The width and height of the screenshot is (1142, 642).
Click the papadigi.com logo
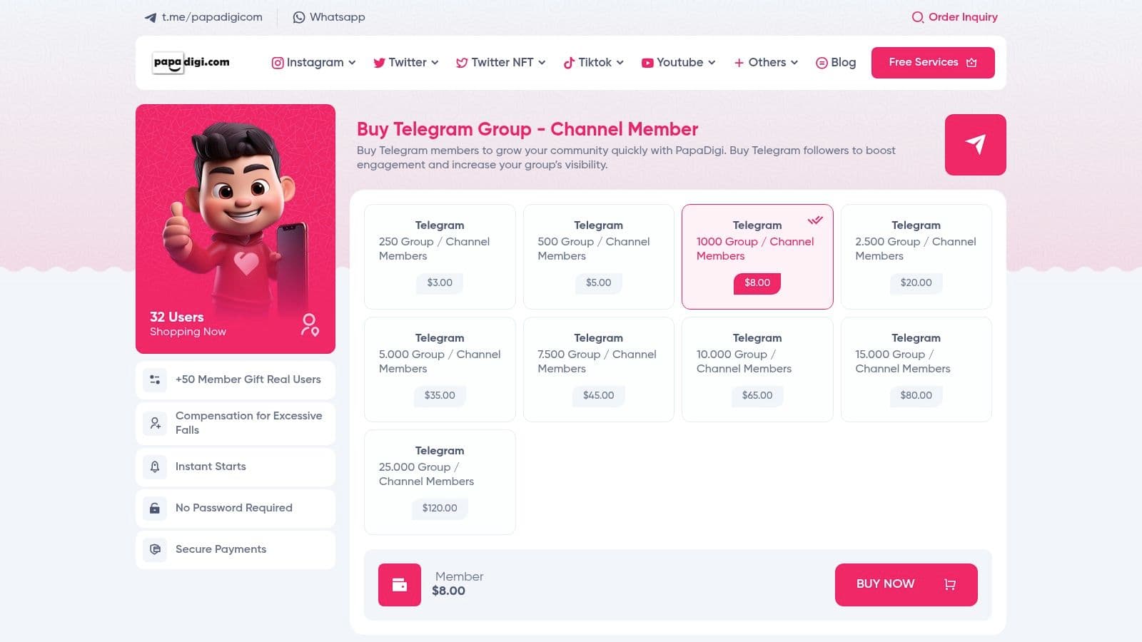tap(191, 63)
